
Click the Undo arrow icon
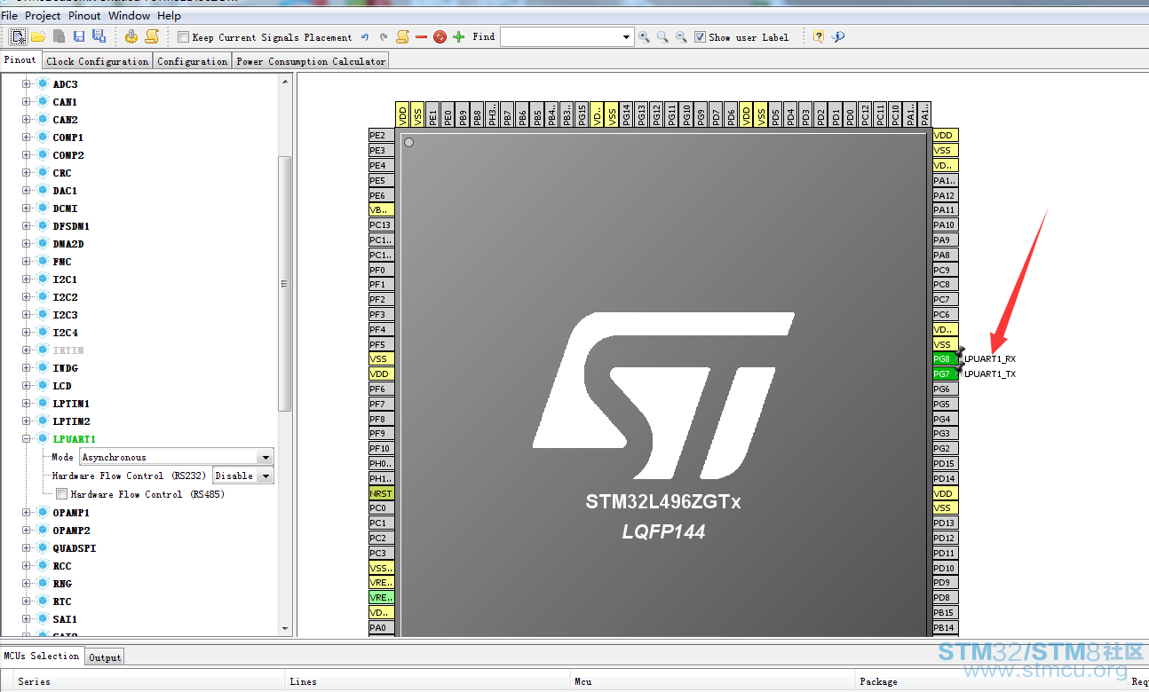(364, 37)
